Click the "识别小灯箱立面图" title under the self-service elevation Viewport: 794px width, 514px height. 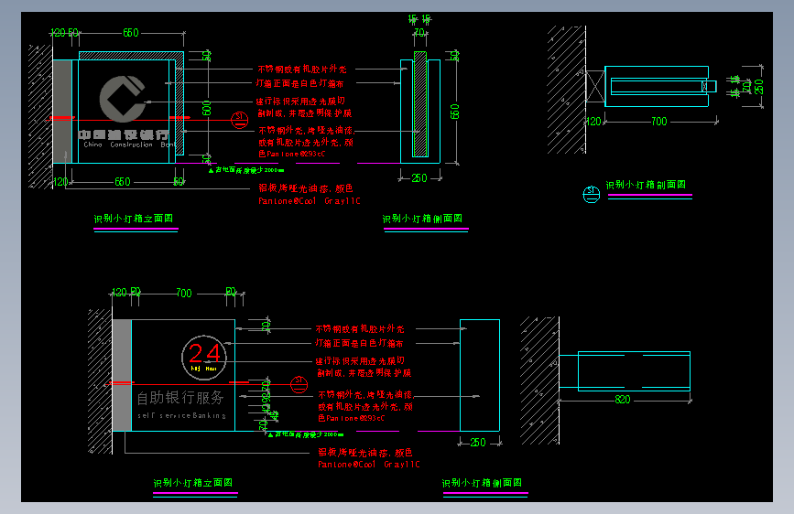tap(193, 483)
